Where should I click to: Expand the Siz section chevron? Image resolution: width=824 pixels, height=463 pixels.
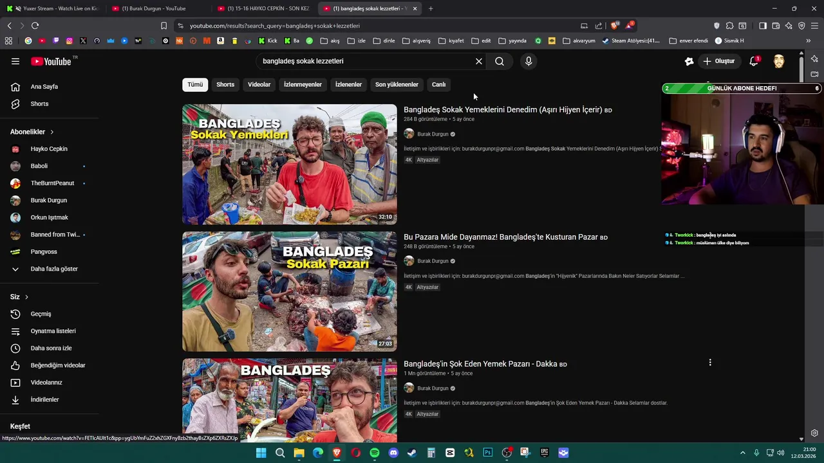click(x=26, y=297)
